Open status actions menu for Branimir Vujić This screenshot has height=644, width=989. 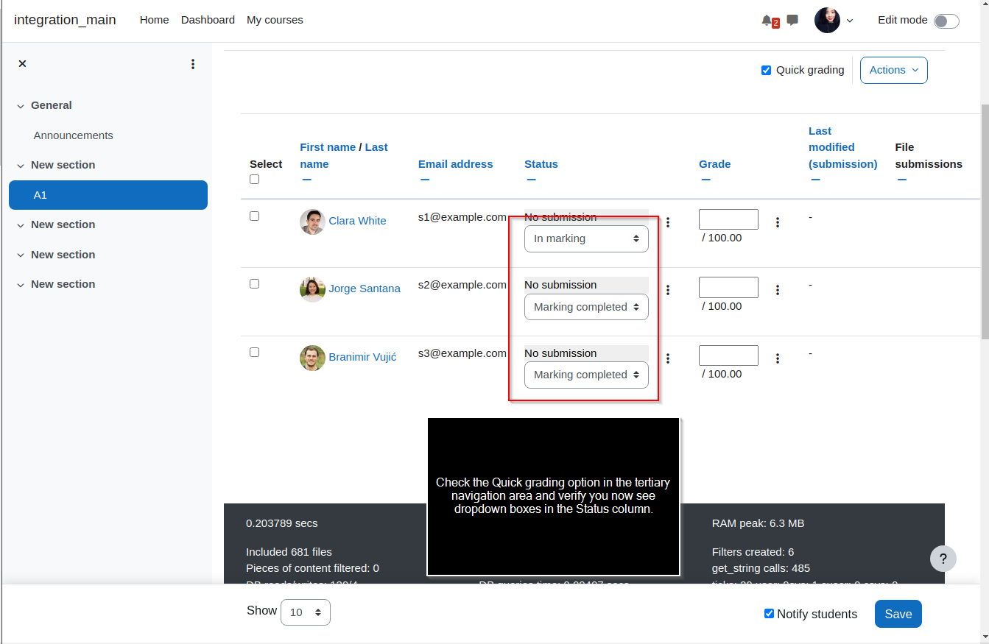point(668,358)
